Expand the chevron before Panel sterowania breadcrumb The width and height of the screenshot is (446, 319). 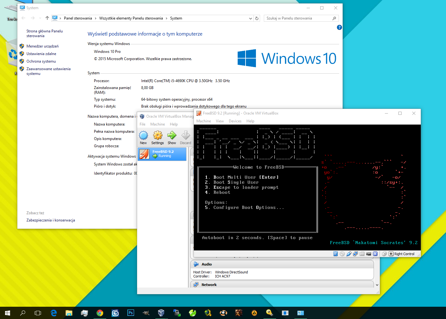pos(60,18)
